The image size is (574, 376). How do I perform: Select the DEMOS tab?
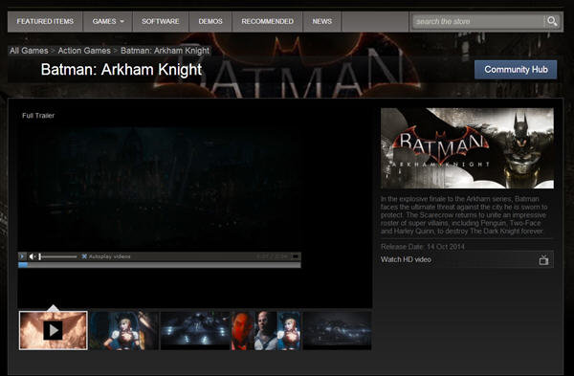tap(210, 22)
